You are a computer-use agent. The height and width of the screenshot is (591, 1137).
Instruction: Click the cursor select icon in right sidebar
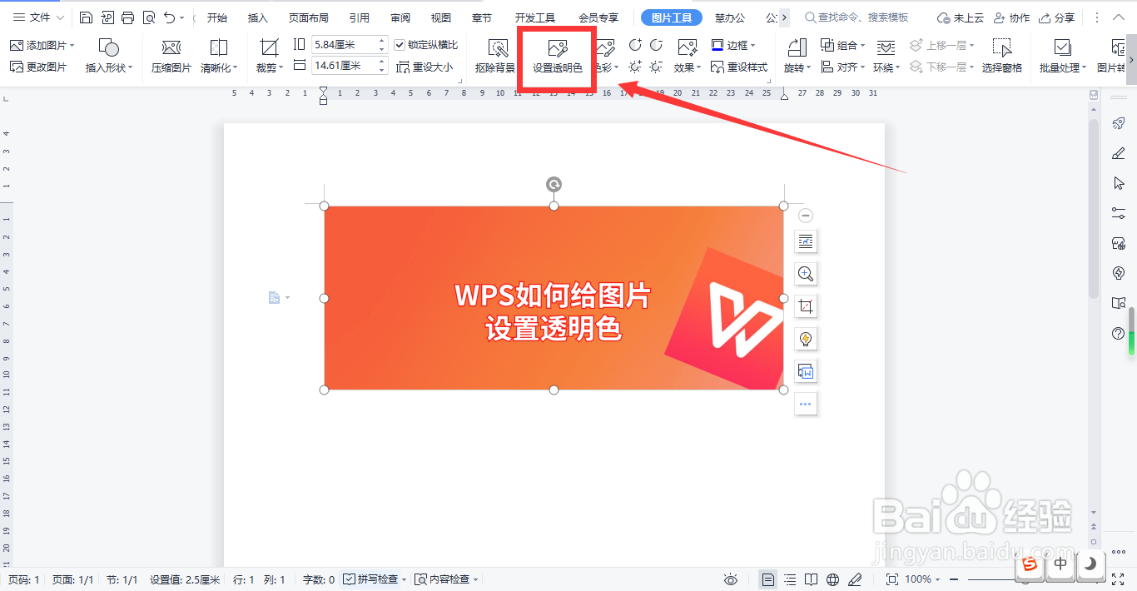tap(1119, 183)
